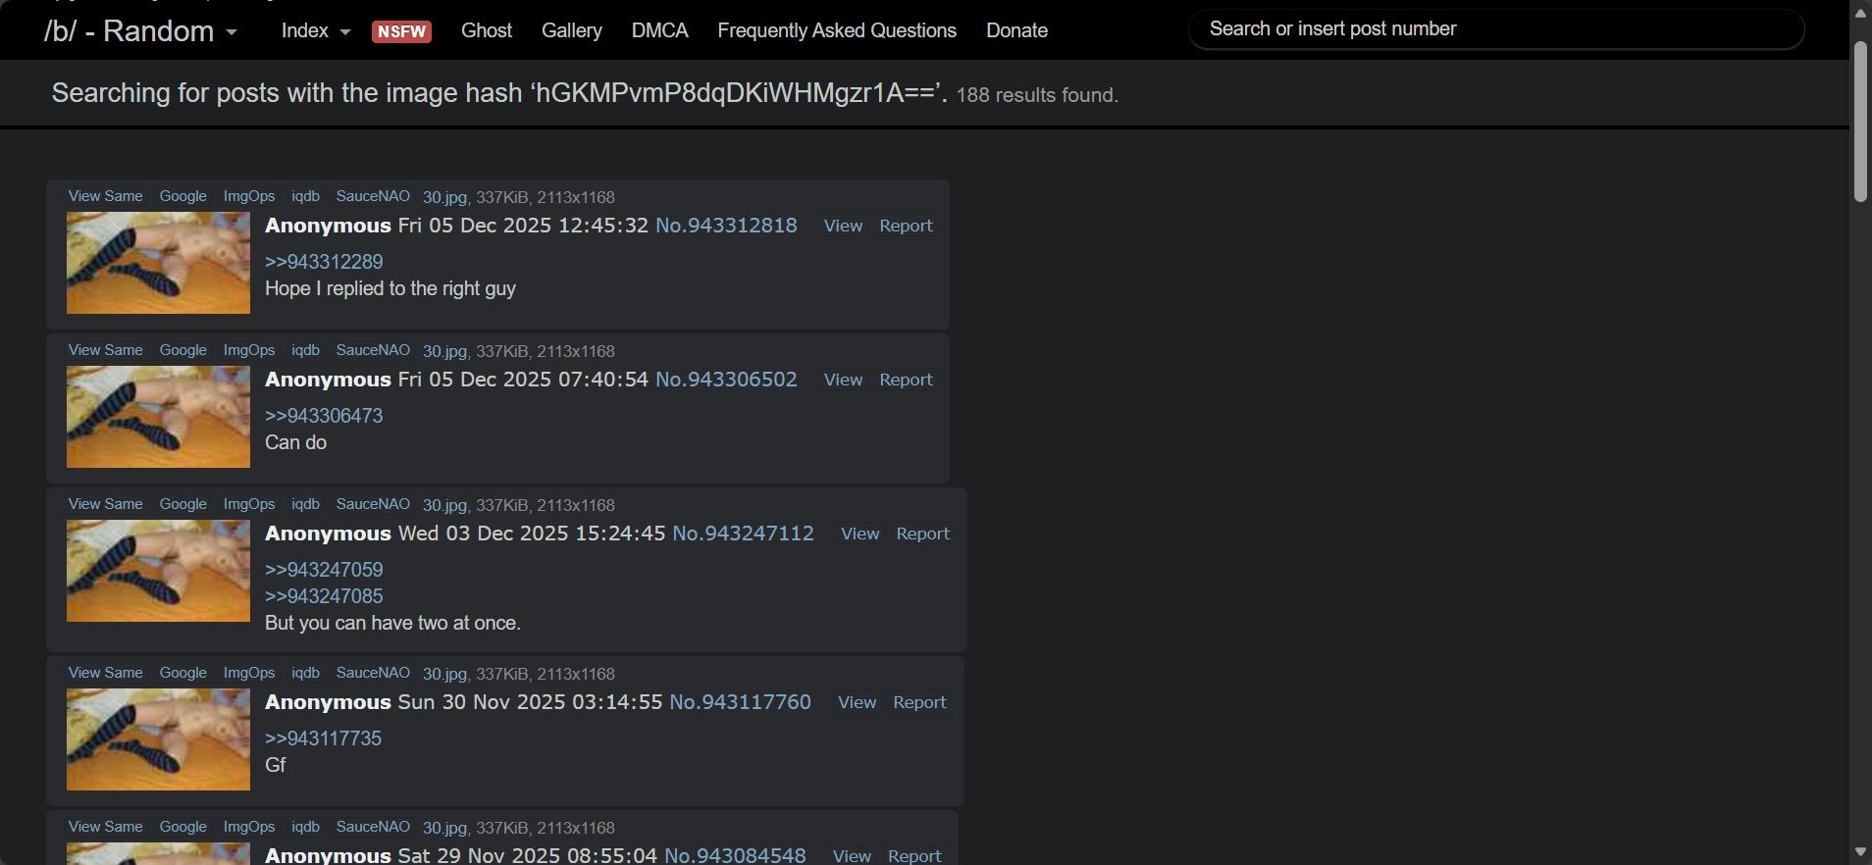Screen dimensions: 1872x865
Task: Open post number No.943306502
Action: pos(726,380)
